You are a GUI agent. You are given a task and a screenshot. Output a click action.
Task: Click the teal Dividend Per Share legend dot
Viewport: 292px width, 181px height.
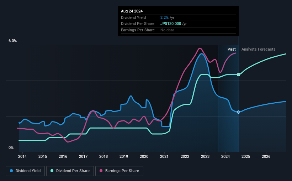pyautogui.click(x=52, y=171)
